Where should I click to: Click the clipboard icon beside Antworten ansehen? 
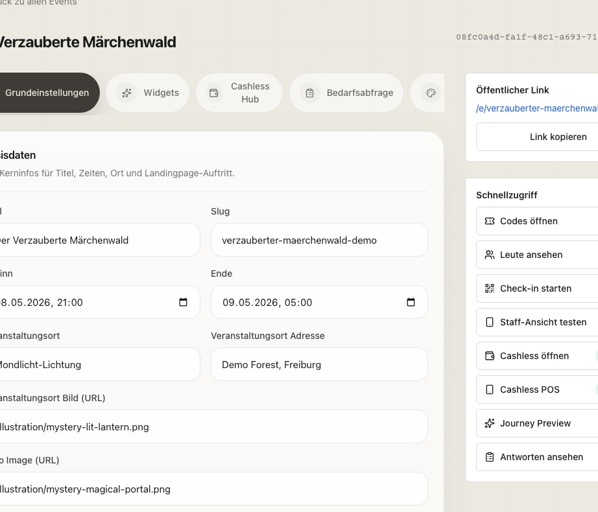click(x=490, y=457)
